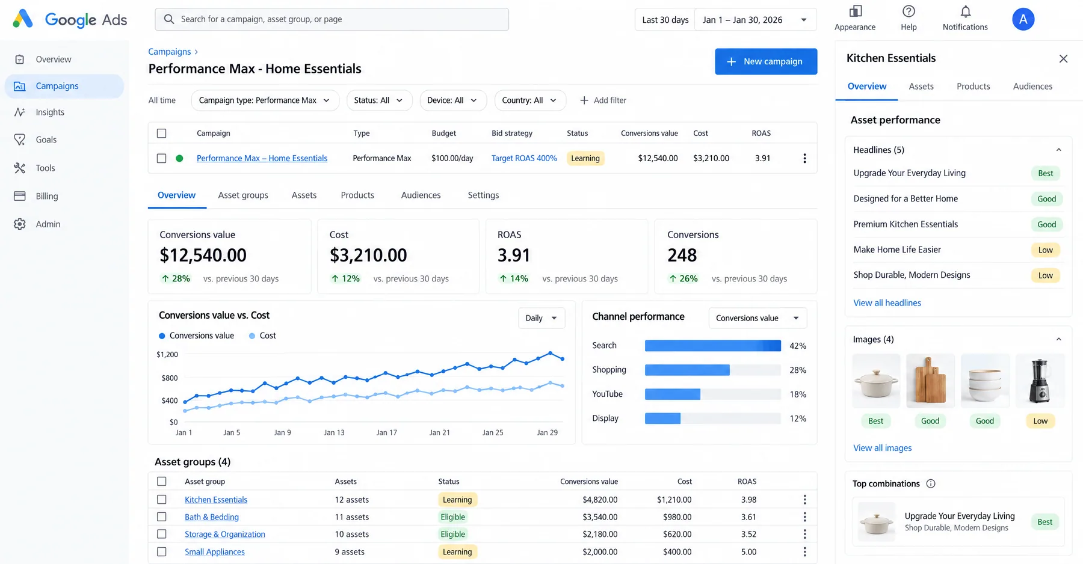Viewport: 1083px width, 564px height.
Task: Click the Help icon
Action: pos(909,11)
